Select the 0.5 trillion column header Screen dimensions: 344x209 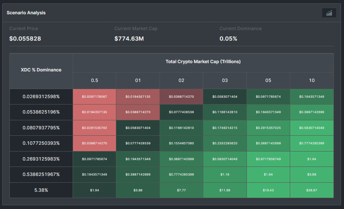pos(94,80)
